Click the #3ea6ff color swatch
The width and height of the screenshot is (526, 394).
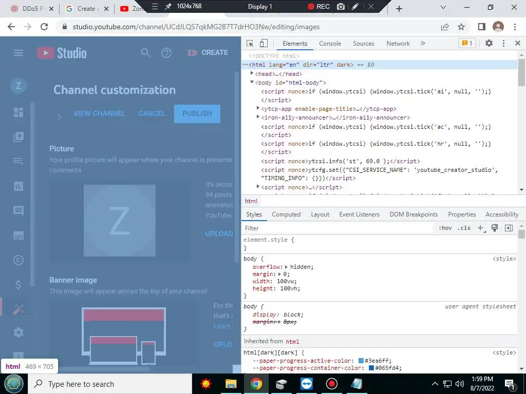point(361,361)
